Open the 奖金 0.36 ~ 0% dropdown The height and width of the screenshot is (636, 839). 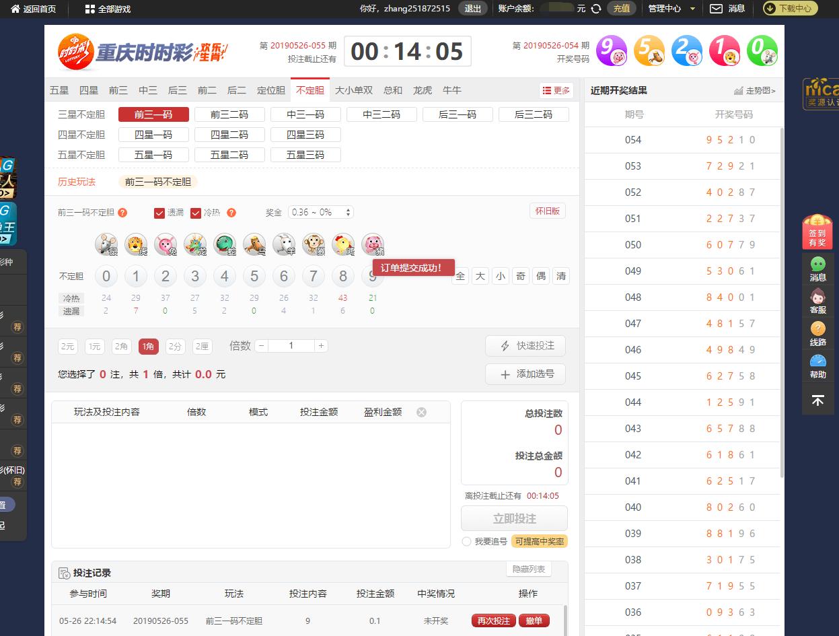pyautogui.click(x=321, y=212)
